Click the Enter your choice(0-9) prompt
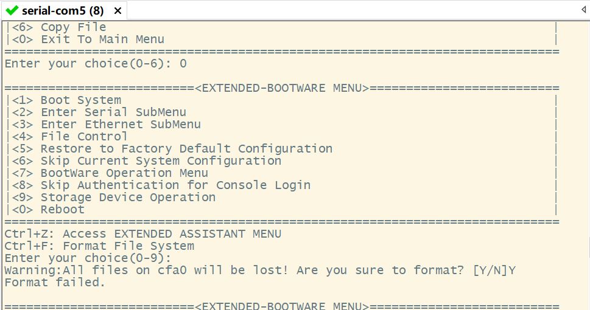The height and width of the screenshot is (310, 590). [84, 258]
